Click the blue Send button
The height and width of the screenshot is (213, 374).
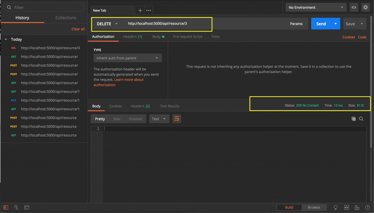tap(321, 24)
